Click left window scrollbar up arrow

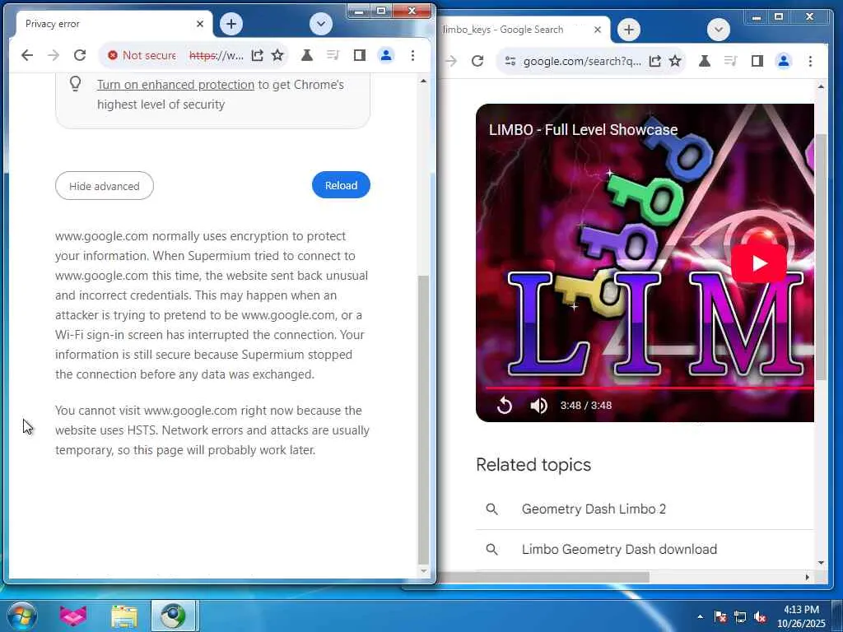coord(424,81)
